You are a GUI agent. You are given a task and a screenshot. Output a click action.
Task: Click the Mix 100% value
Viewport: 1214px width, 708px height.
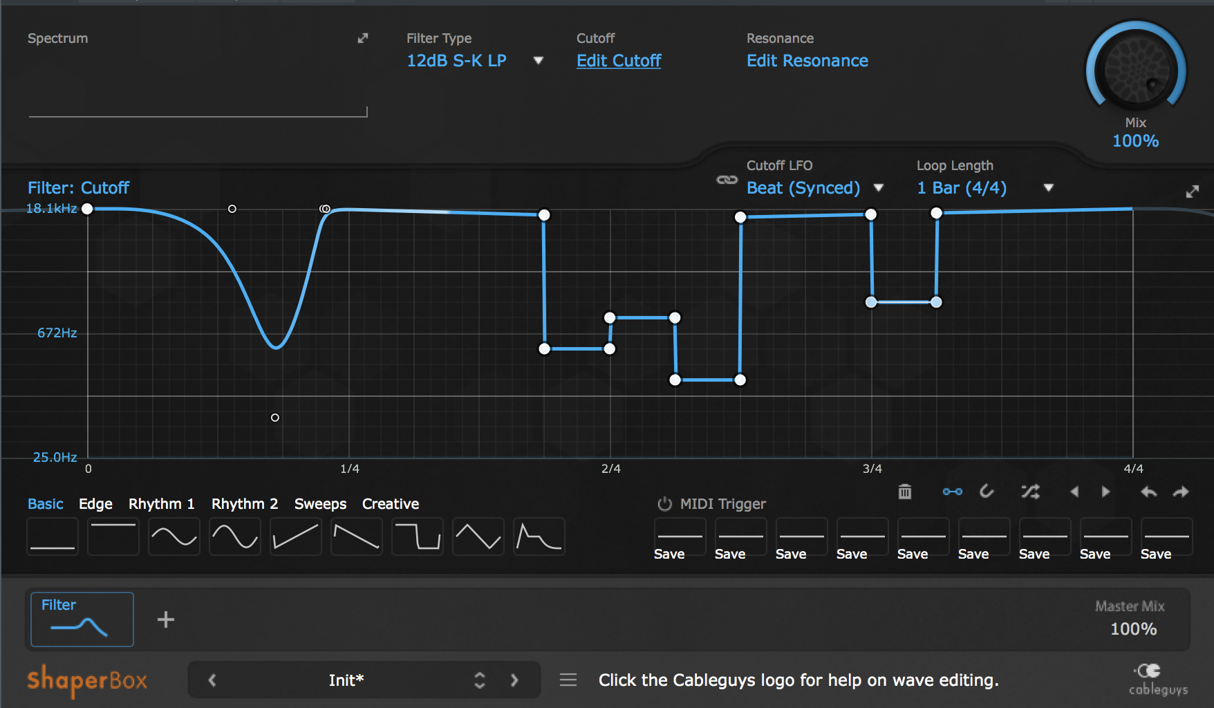click(x=1135, y=141)
